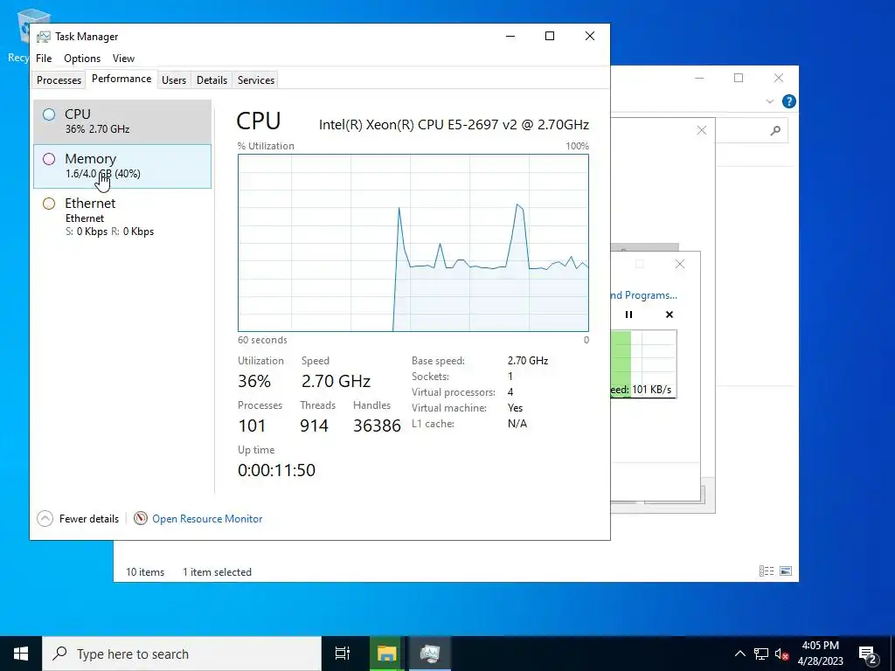Open Resource Monitor link
Viewport: 895px width, 671px height.
point(207,519)
